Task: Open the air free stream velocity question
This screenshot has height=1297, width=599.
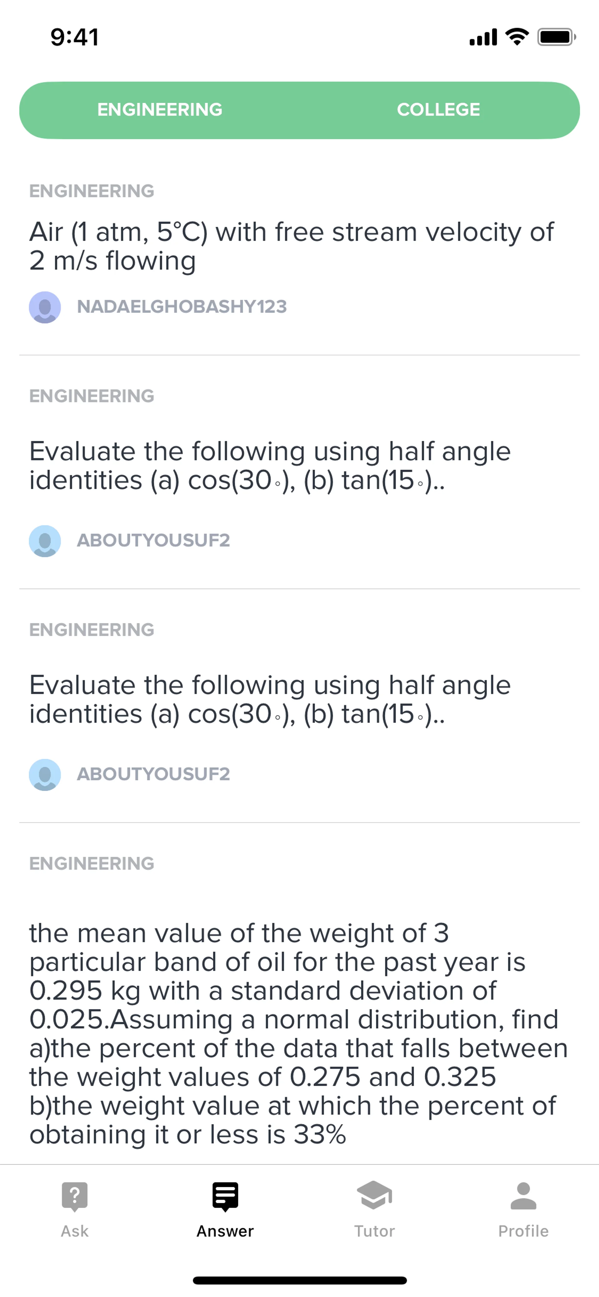Action: pyautogui.click(x=291, y=246)
